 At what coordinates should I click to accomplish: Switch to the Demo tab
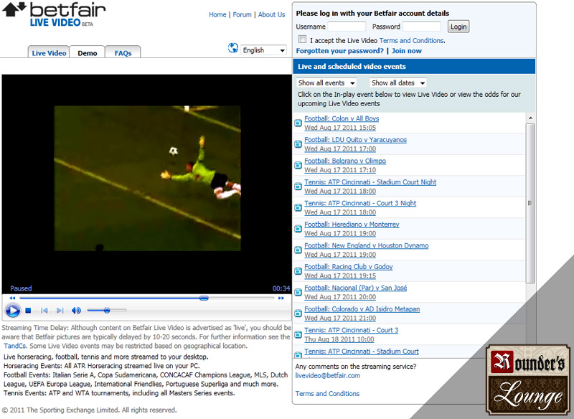pos(87,52)
